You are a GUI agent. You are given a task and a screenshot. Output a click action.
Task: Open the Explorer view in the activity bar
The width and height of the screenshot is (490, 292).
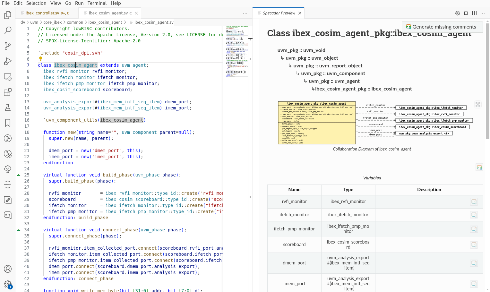click(8, 15)
